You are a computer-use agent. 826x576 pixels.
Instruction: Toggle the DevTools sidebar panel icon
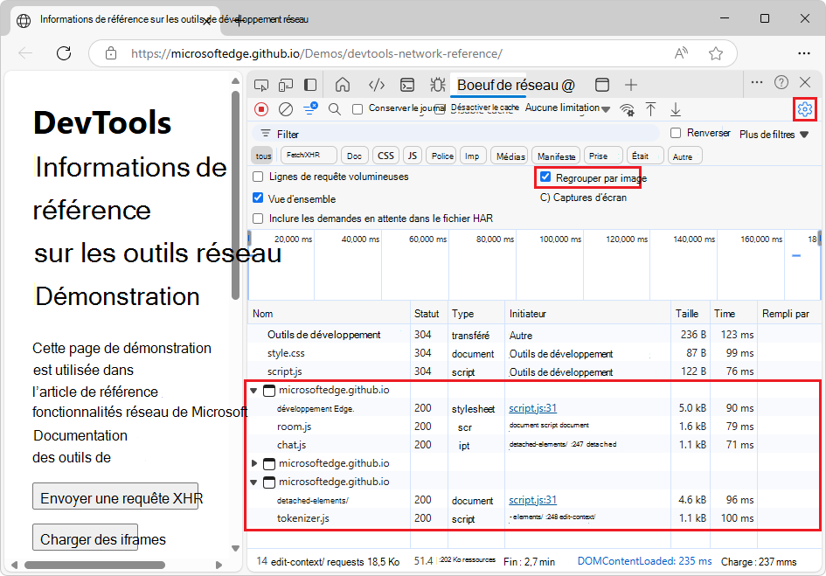click(x=310, y=85)
